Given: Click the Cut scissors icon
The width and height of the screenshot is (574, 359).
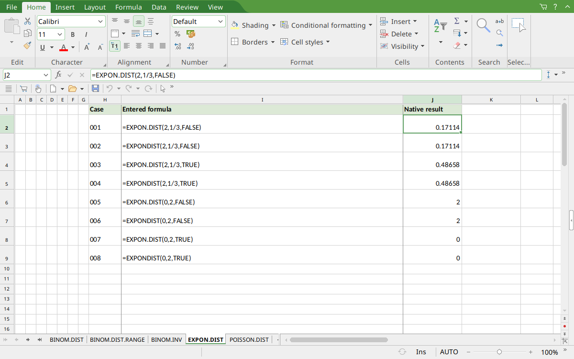Looking at the screenshot, I should pos(27,21).
